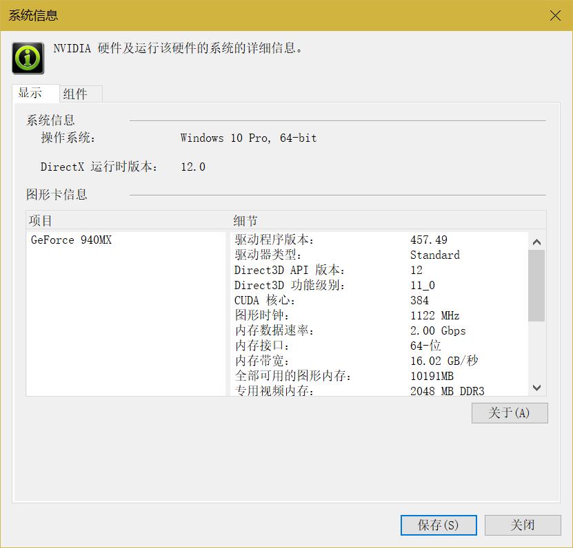Click the 操作系统 label
Image resolution: width=573 pixels, height=548 pixels.
pyautogui.click(x=68, y=138)
